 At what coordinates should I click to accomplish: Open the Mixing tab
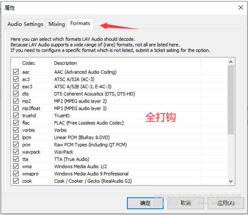pos(56,24)
